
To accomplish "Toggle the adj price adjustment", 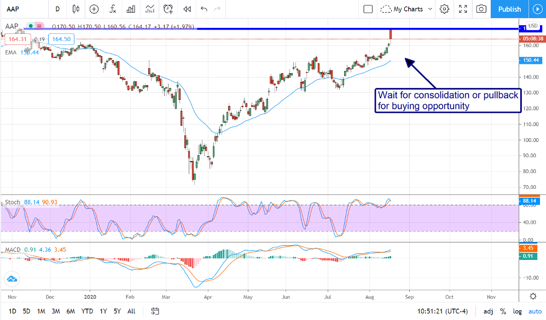I will tap(488, 311).
